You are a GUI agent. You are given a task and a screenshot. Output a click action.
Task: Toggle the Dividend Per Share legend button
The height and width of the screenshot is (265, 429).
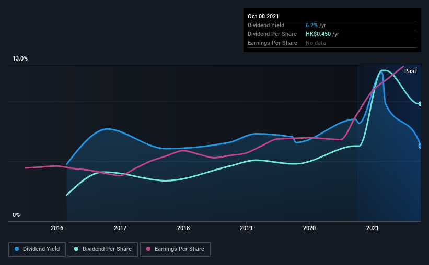pos(103,249)
